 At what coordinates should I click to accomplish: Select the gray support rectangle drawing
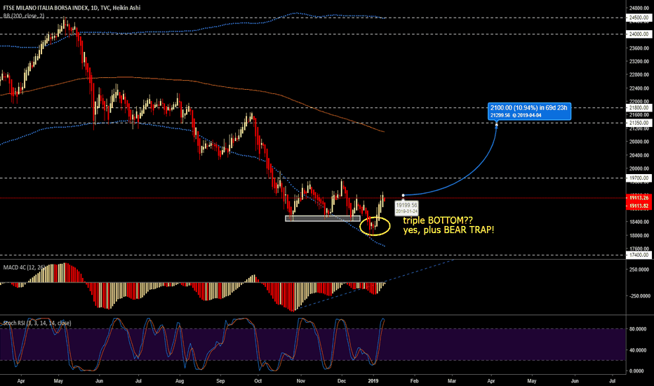322,218
